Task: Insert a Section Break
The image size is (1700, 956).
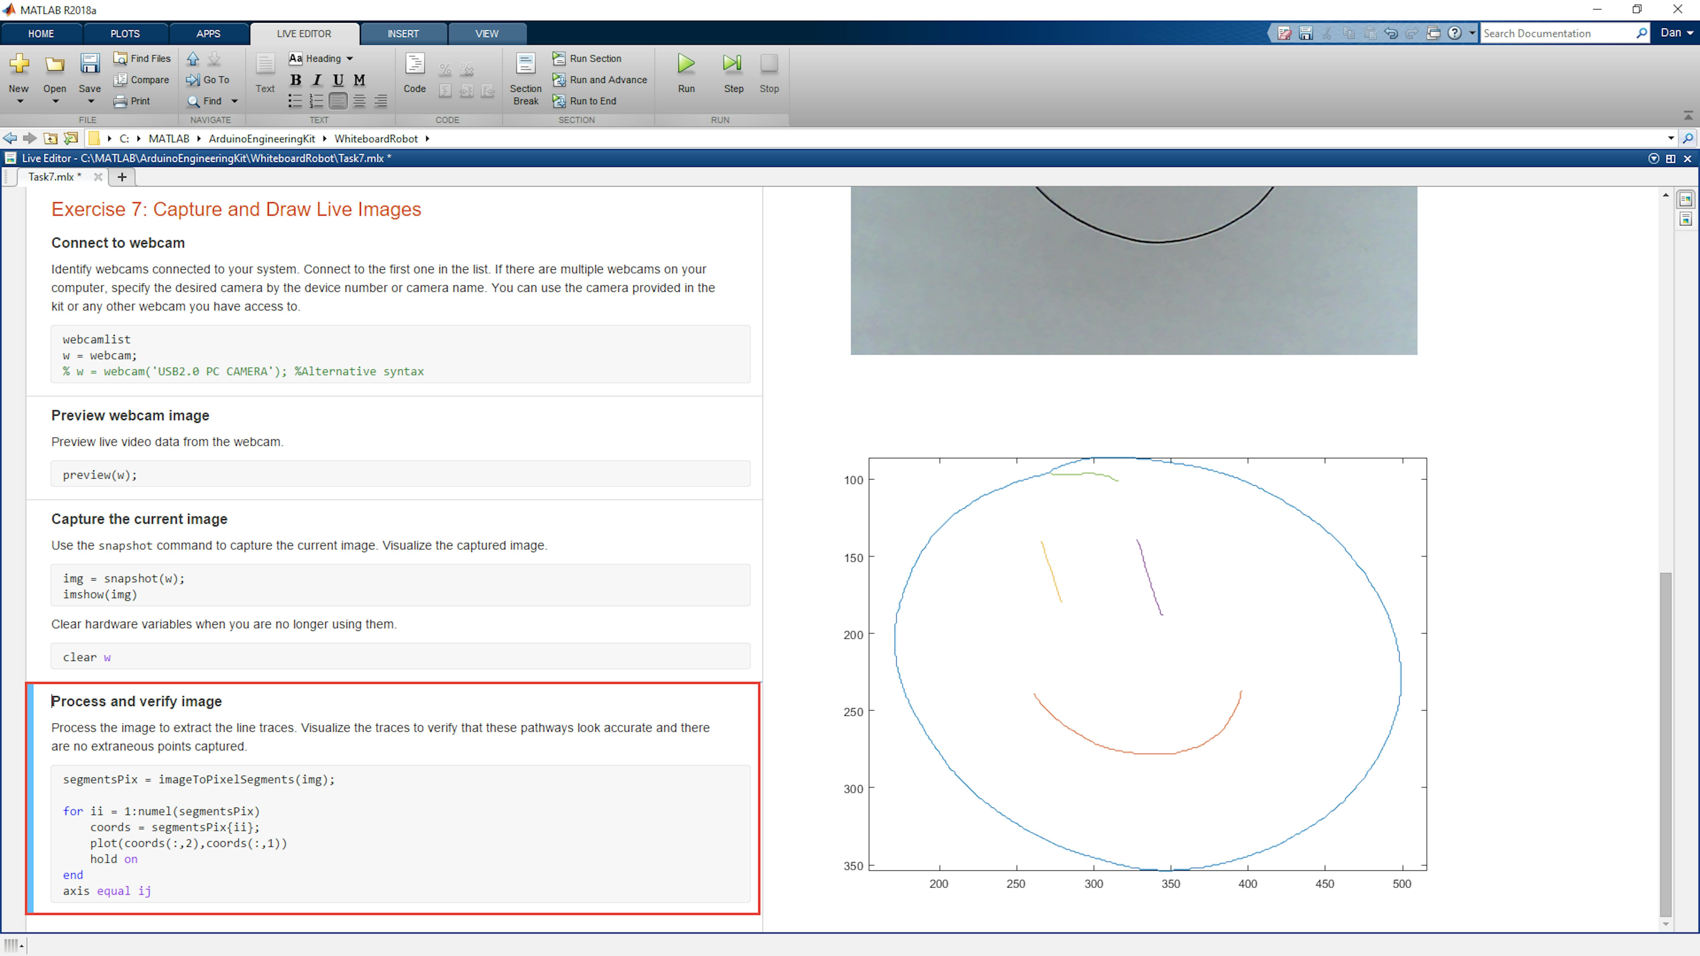Action: pyautogui.click(x=525, y=78)
